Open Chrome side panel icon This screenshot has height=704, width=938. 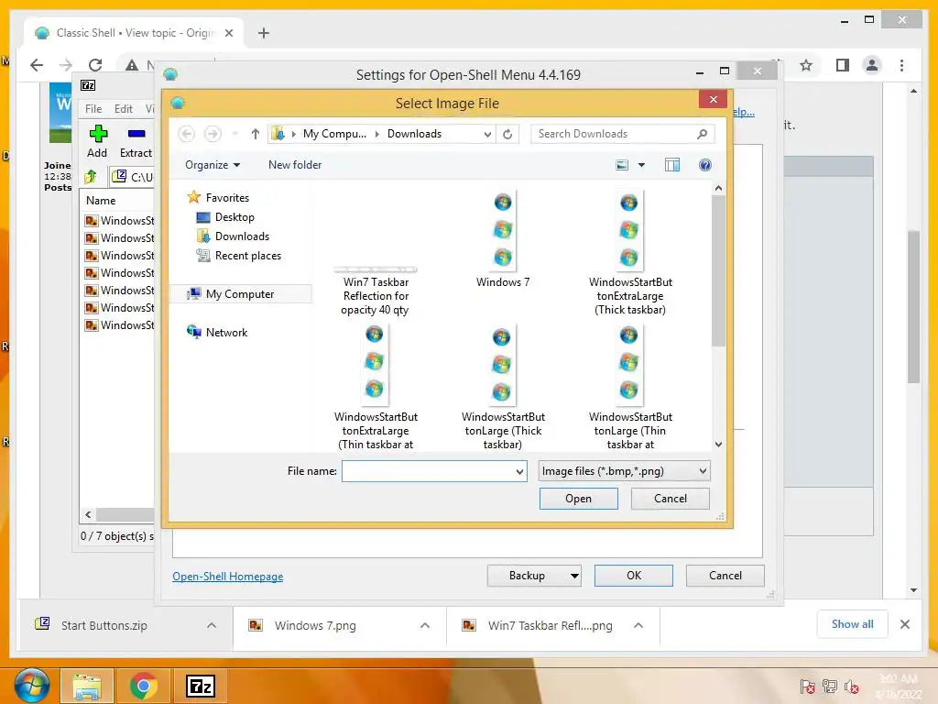coord(843,65)
